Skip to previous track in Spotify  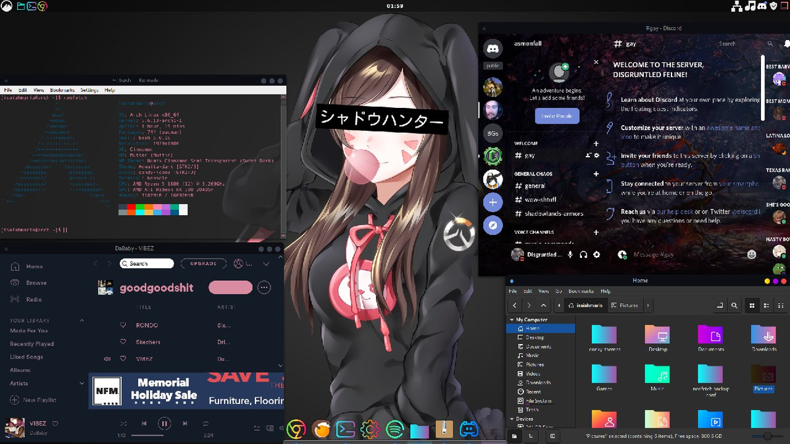[144, 424]
